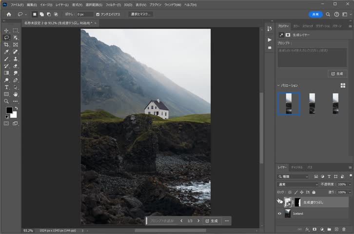354x234 pixels.
Task: Select the Move tool in the toolbar
Action: pos(6,30)
